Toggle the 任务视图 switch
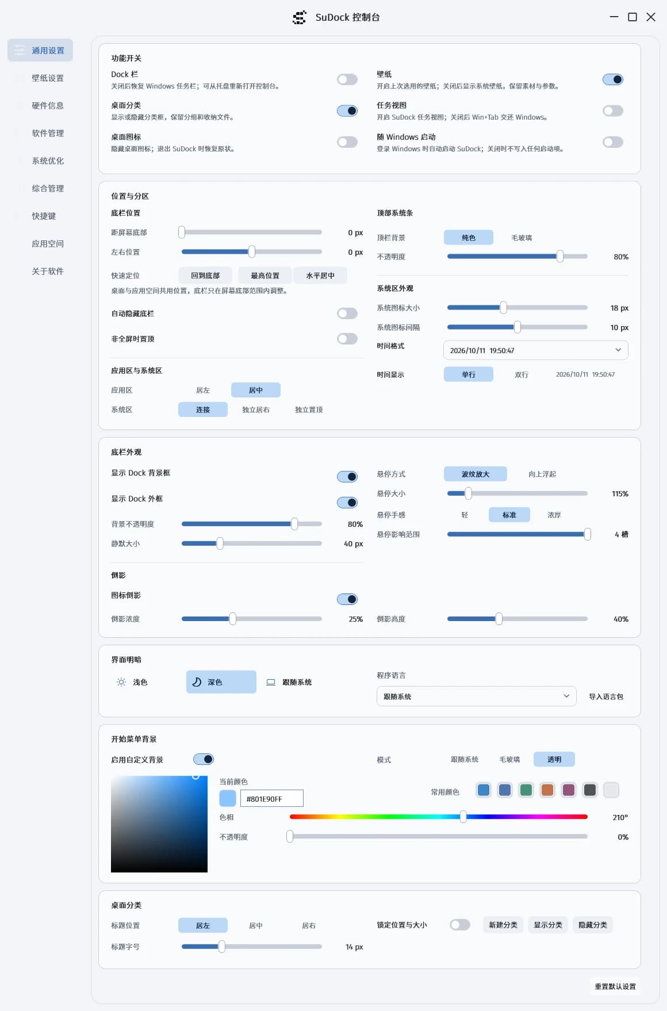Image resolution: width=667 pixels, height=1011 pixels. click(613, 110)
